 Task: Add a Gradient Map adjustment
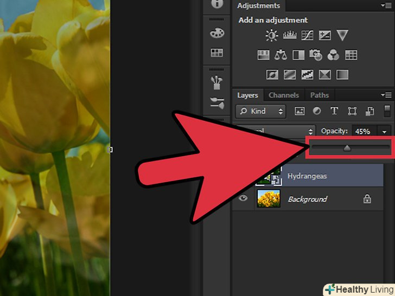(x=342, y=75)
